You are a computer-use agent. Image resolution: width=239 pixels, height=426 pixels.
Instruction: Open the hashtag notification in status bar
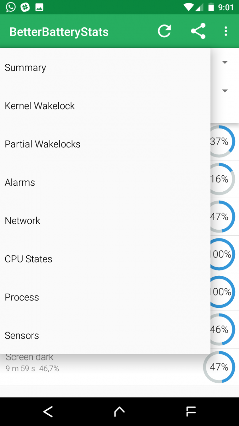(x=25, y=7)
